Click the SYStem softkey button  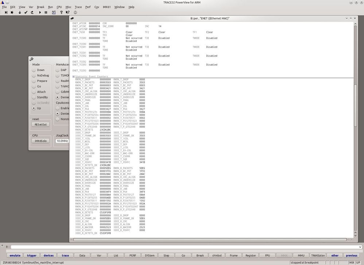click(150, 256)
